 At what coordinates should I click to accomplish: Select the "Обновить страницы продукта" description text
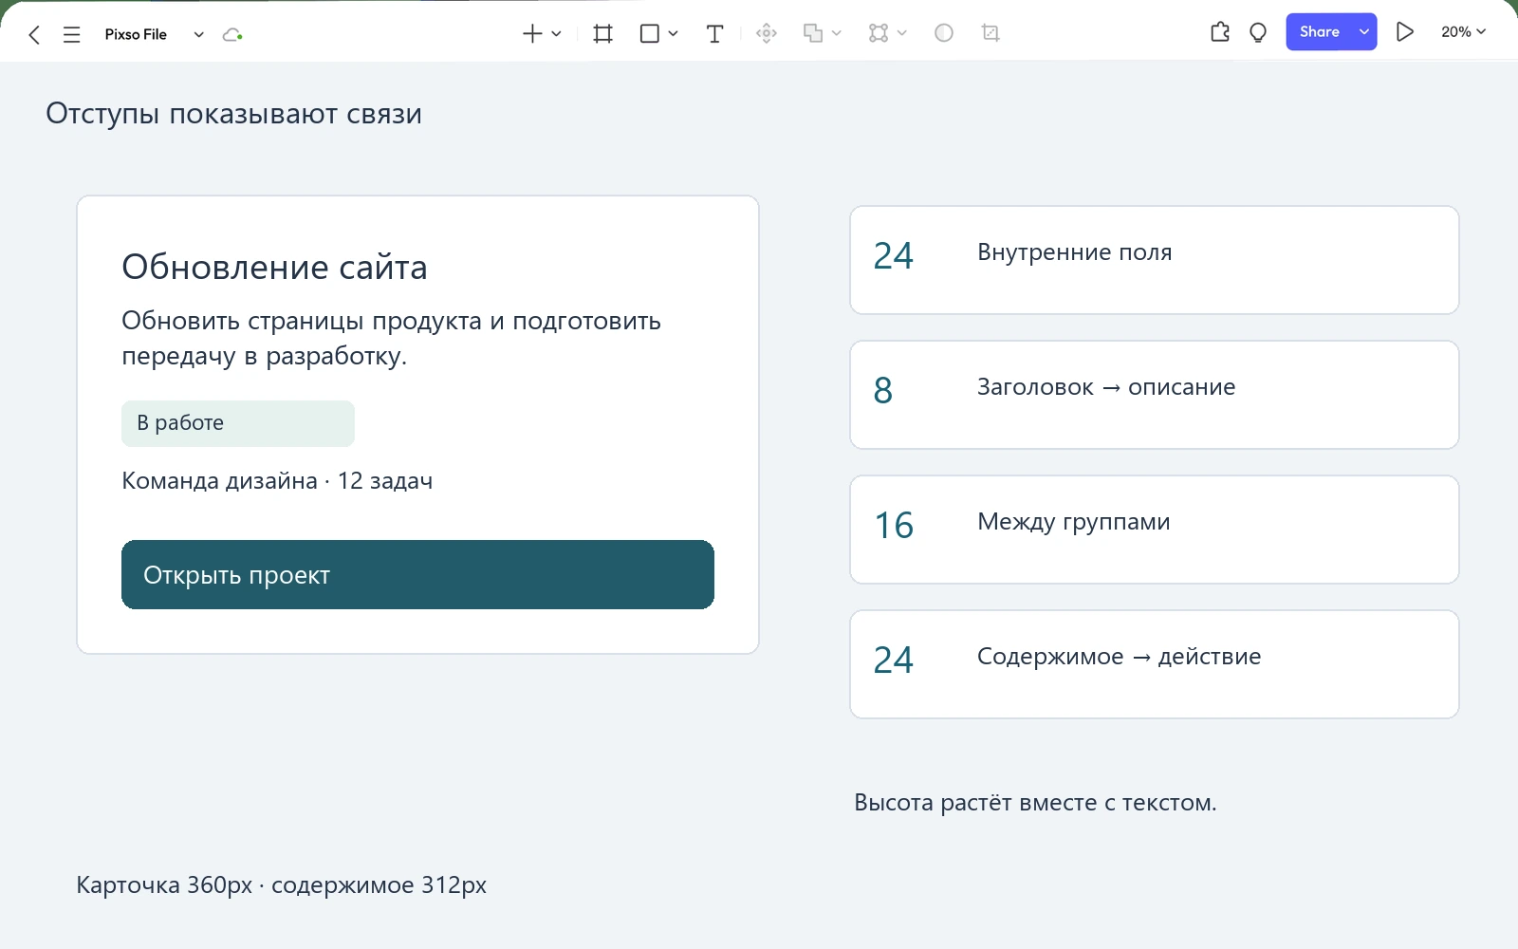[391, 339]
